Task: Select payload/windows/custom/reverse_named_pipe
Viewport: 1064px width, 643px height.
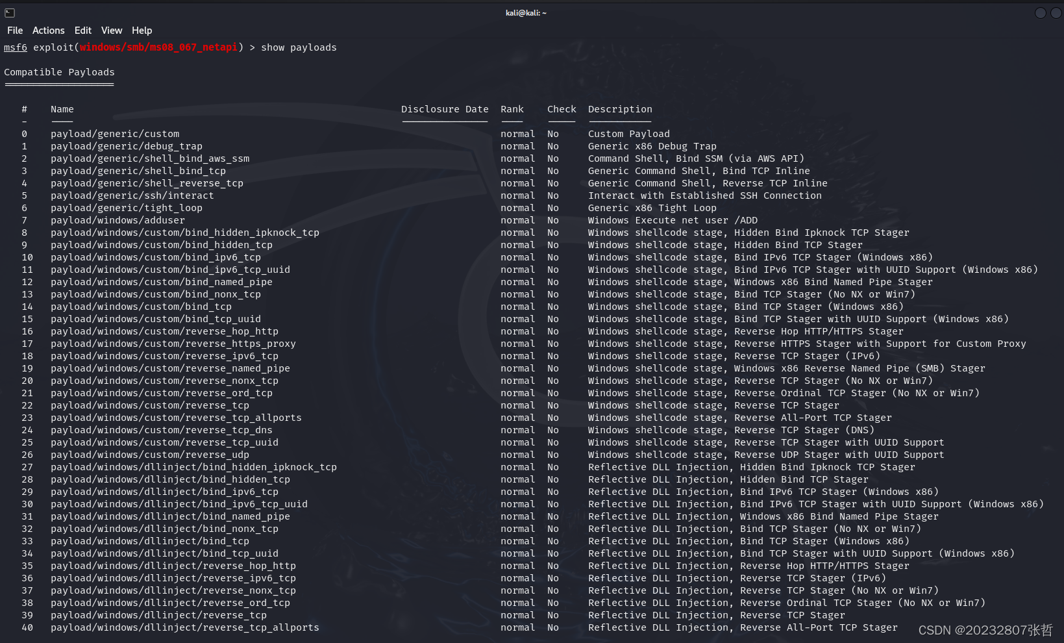Action: click(171, 368)
